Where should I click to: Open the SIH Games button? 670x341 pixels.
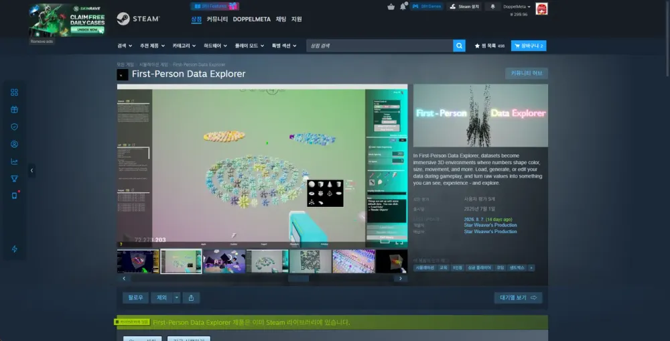(426, 7)
